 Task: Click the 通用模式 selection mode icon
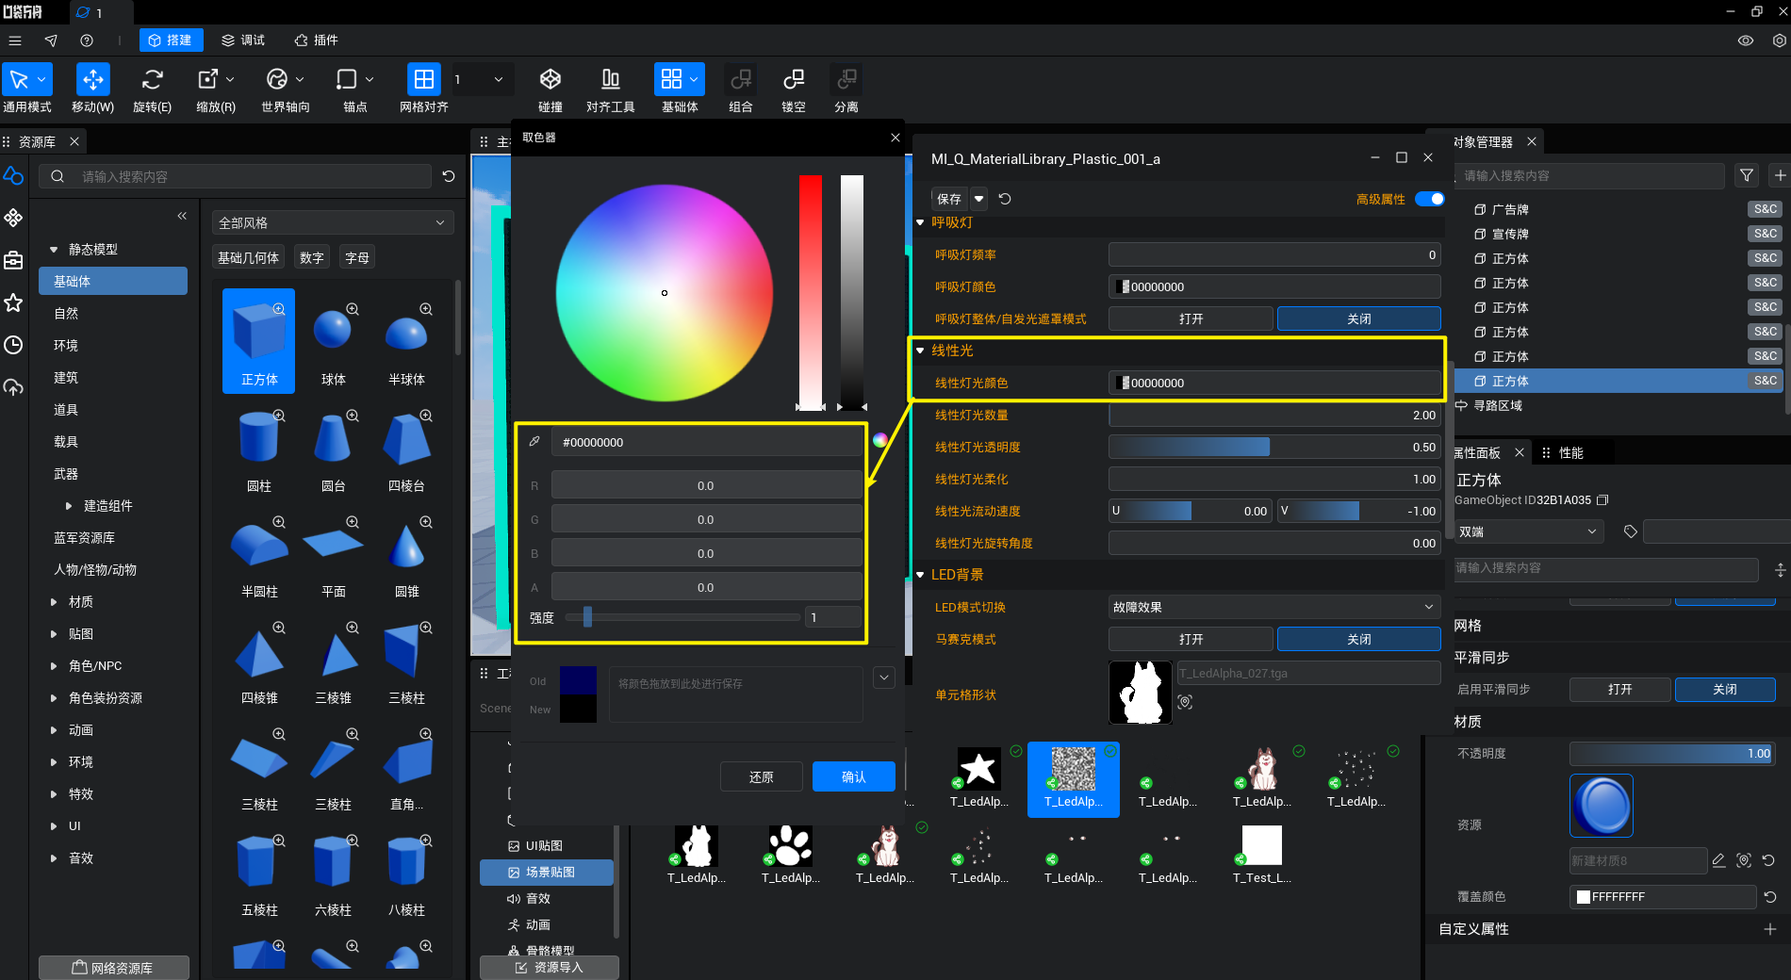coord(19,80)
